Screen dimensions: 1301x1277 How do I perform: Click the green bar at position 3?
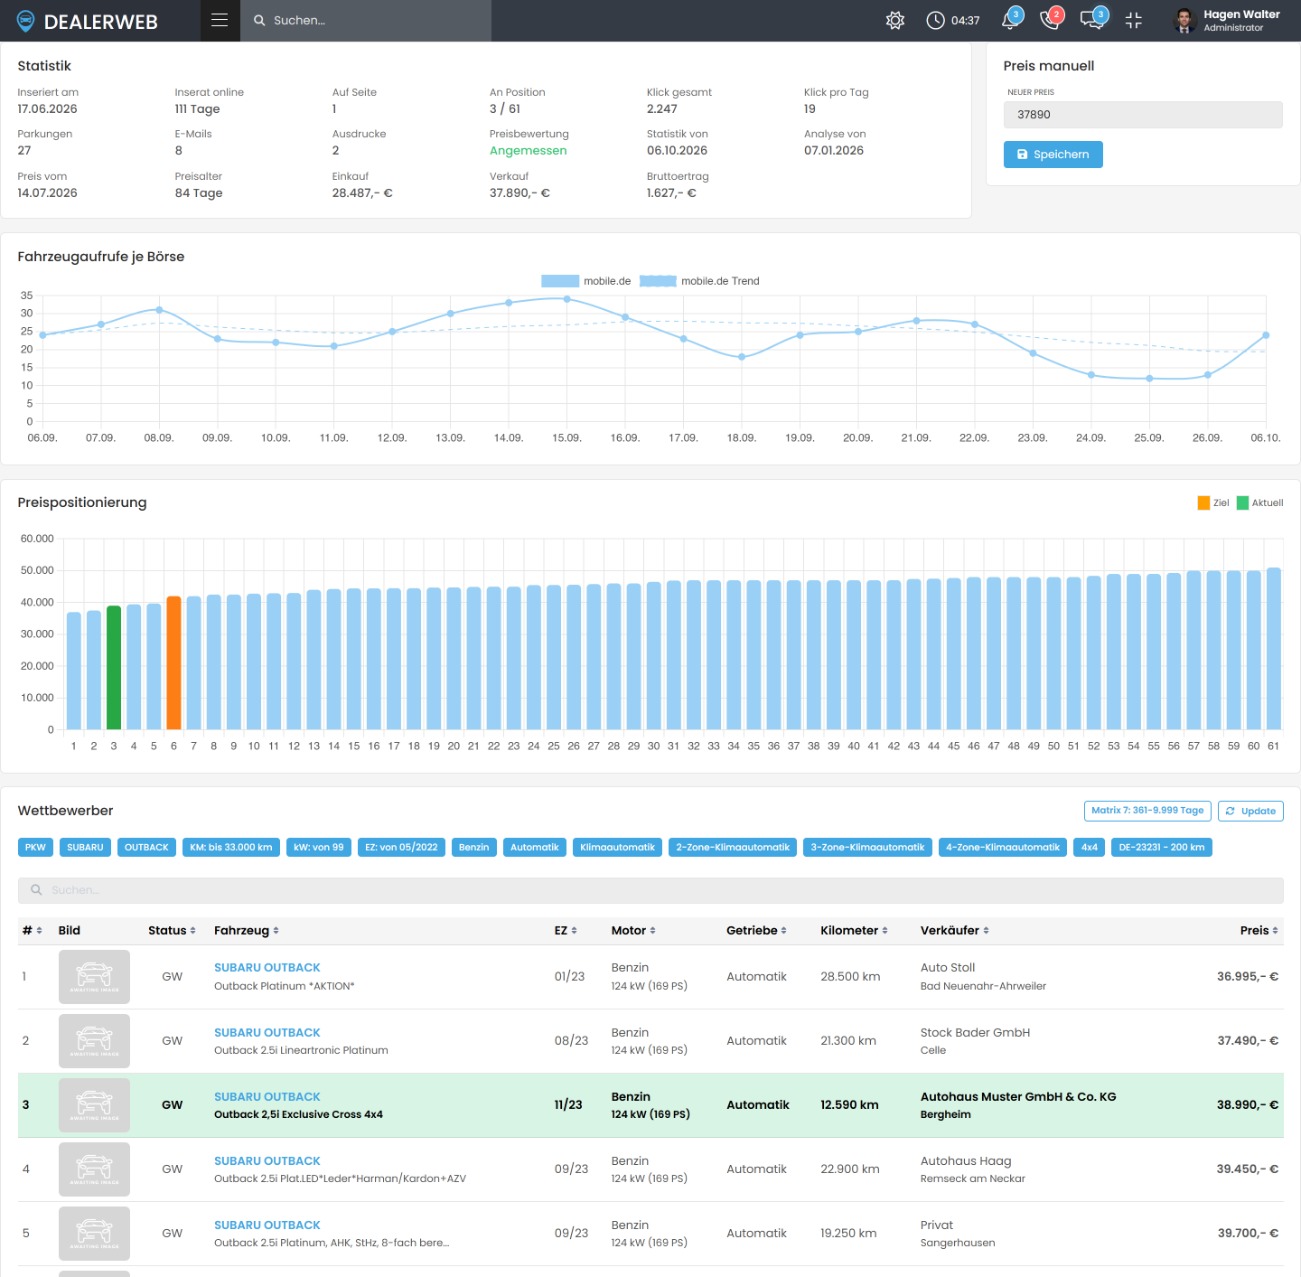tap(114, 668)
